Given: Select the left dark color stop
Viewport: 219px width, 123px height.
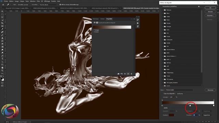Looking at the screenshot, I should (x=162, y=106).
